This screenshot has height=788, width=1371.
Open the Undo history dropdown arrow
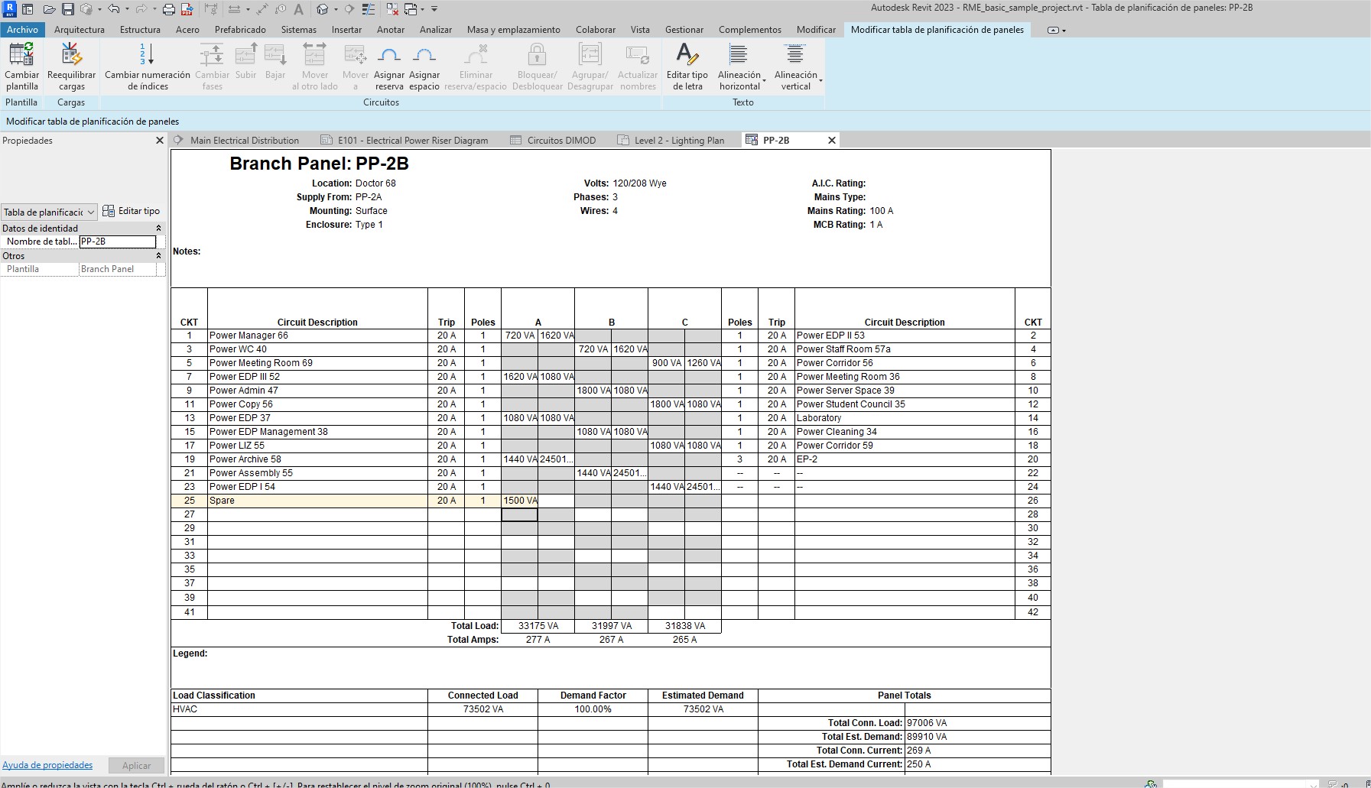pos(127,9)
